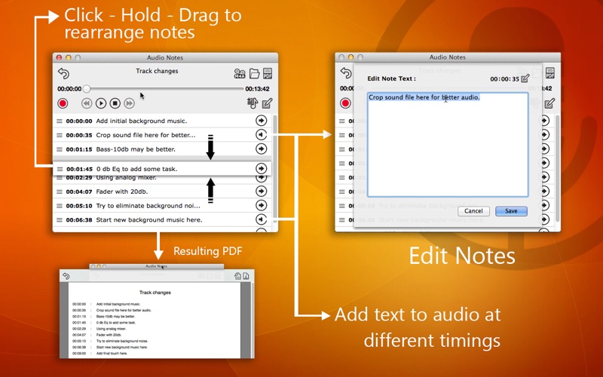
Task: Click the pencil icon next to 00:00:35 in the dialog
Action: point(525,78)
